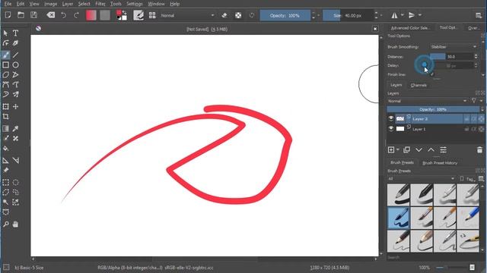Select the Zoom magnifier tool
This screenshot has width=487, height=273.
5,224
